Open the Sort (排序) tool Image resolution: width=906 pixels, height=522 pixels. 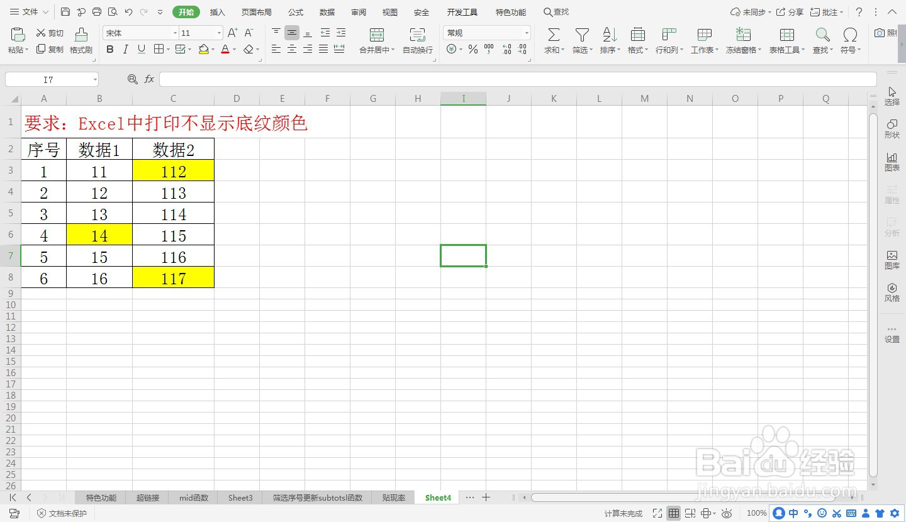point(610,40)
